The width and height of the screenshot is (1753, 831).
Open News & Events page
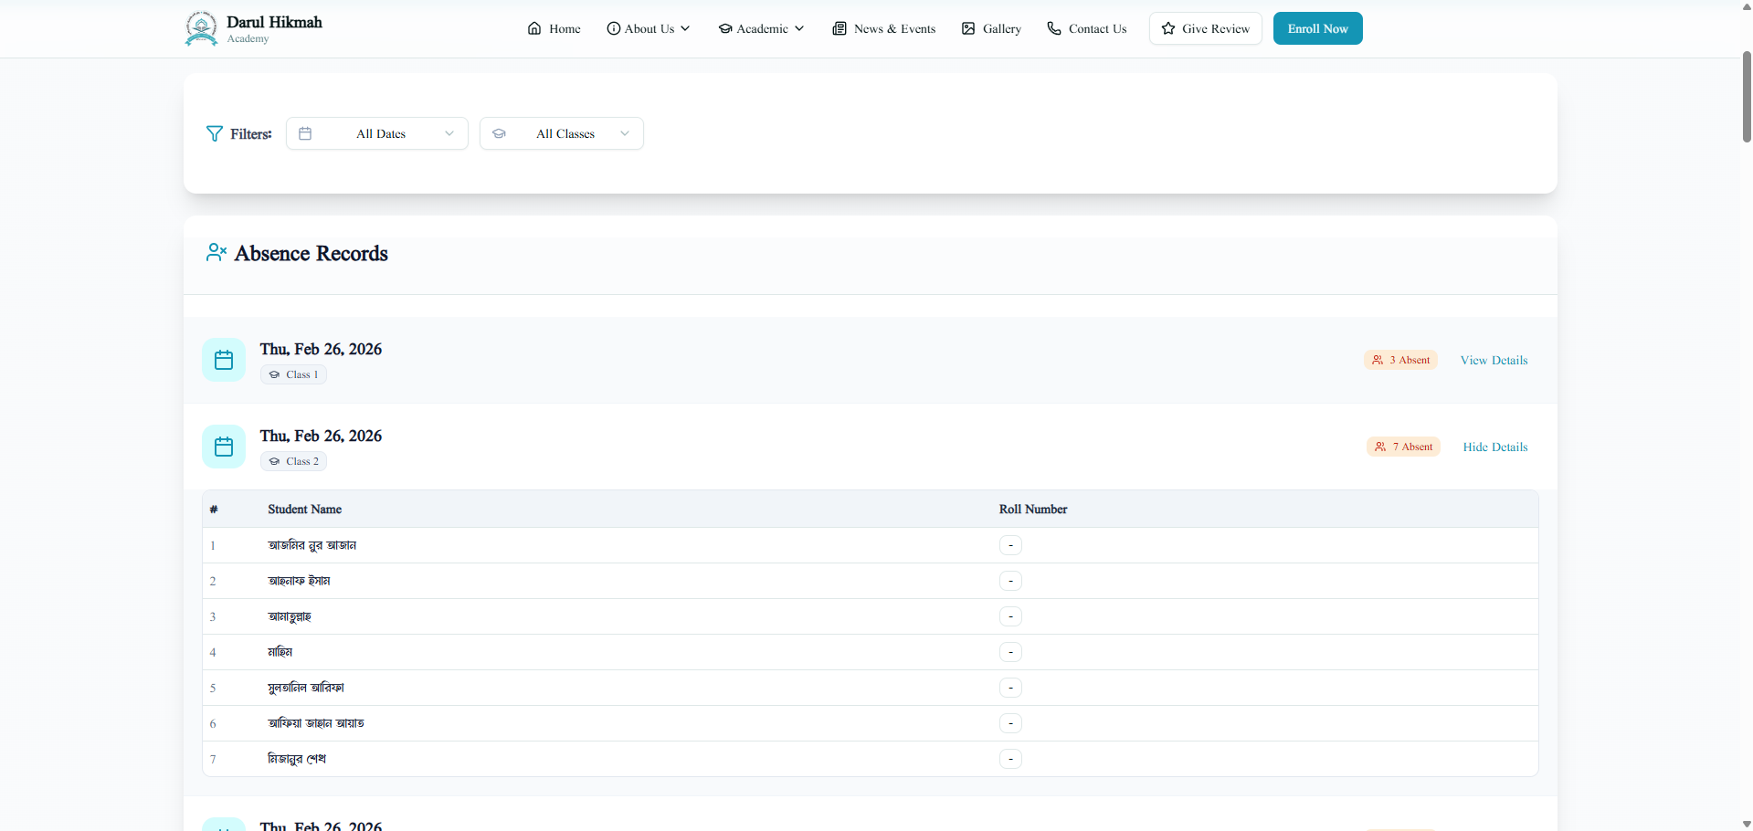(x=884, y=28)
